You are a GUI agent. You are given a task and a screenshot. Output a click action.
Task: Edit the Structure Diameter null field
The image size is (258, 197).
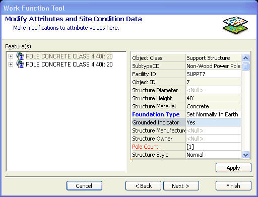point(214,90)
